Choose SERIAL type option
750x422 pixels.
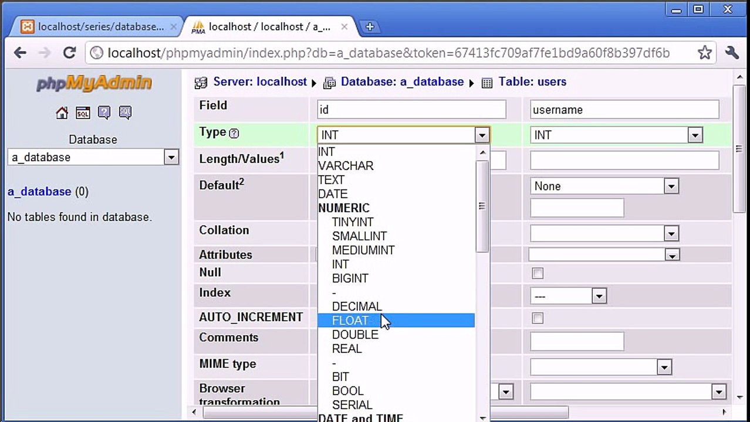[x=396, y=405]
